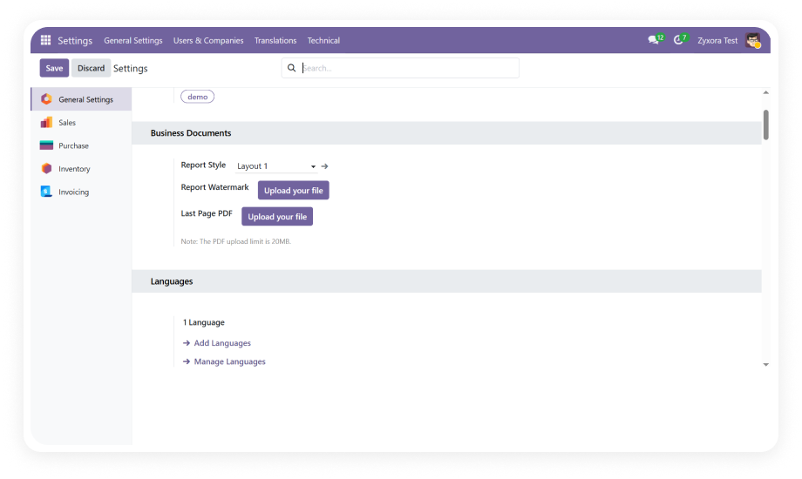Viewport: 802px width, 479px height.
Task: Open the Add Languages link
Action: pos(222,343)
